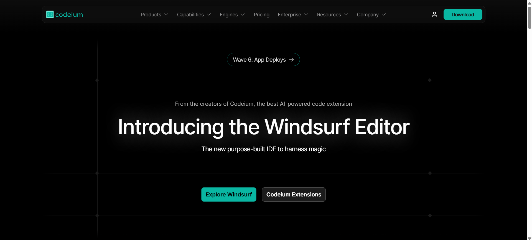The image size is (532, 240).
Task: Open the Enterprise menu
Action: 293,15
